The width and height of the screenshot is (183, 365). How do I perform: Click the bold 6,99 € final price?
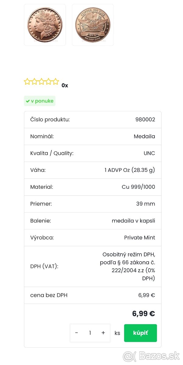(143, 314)
